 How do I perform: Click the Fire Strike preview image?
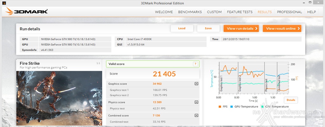pos(59,98)
